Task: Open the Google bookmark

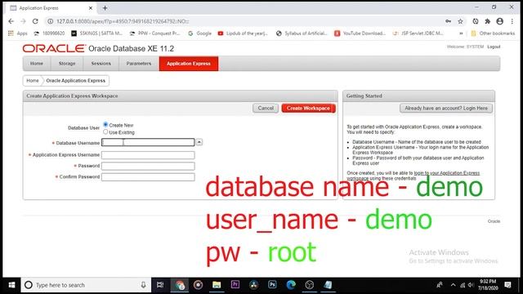Action: 199,33
